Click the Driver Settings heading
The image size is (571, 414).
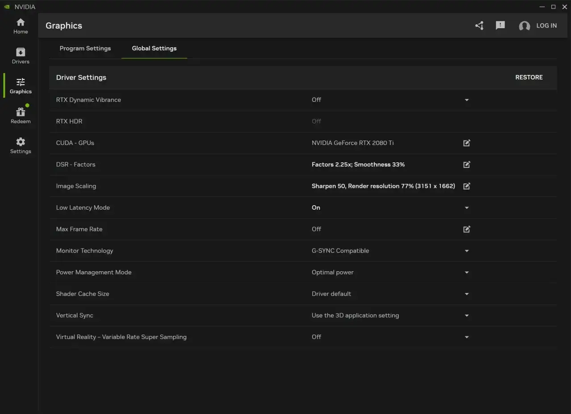(x=81, y=77)
